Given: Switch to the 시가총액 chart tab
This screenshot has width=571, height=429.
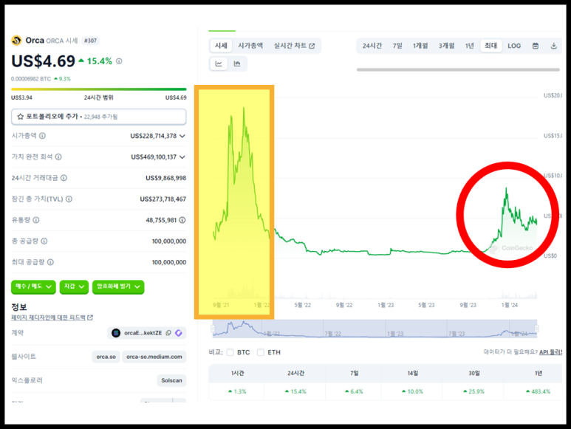Looking at the screenshot, I should (x=250, y=46).
